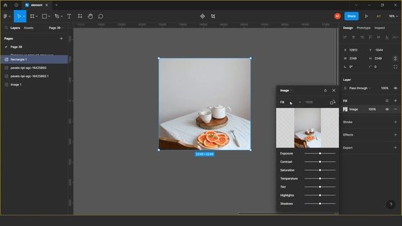Rotate the image in Image panel

pos(332,102)
